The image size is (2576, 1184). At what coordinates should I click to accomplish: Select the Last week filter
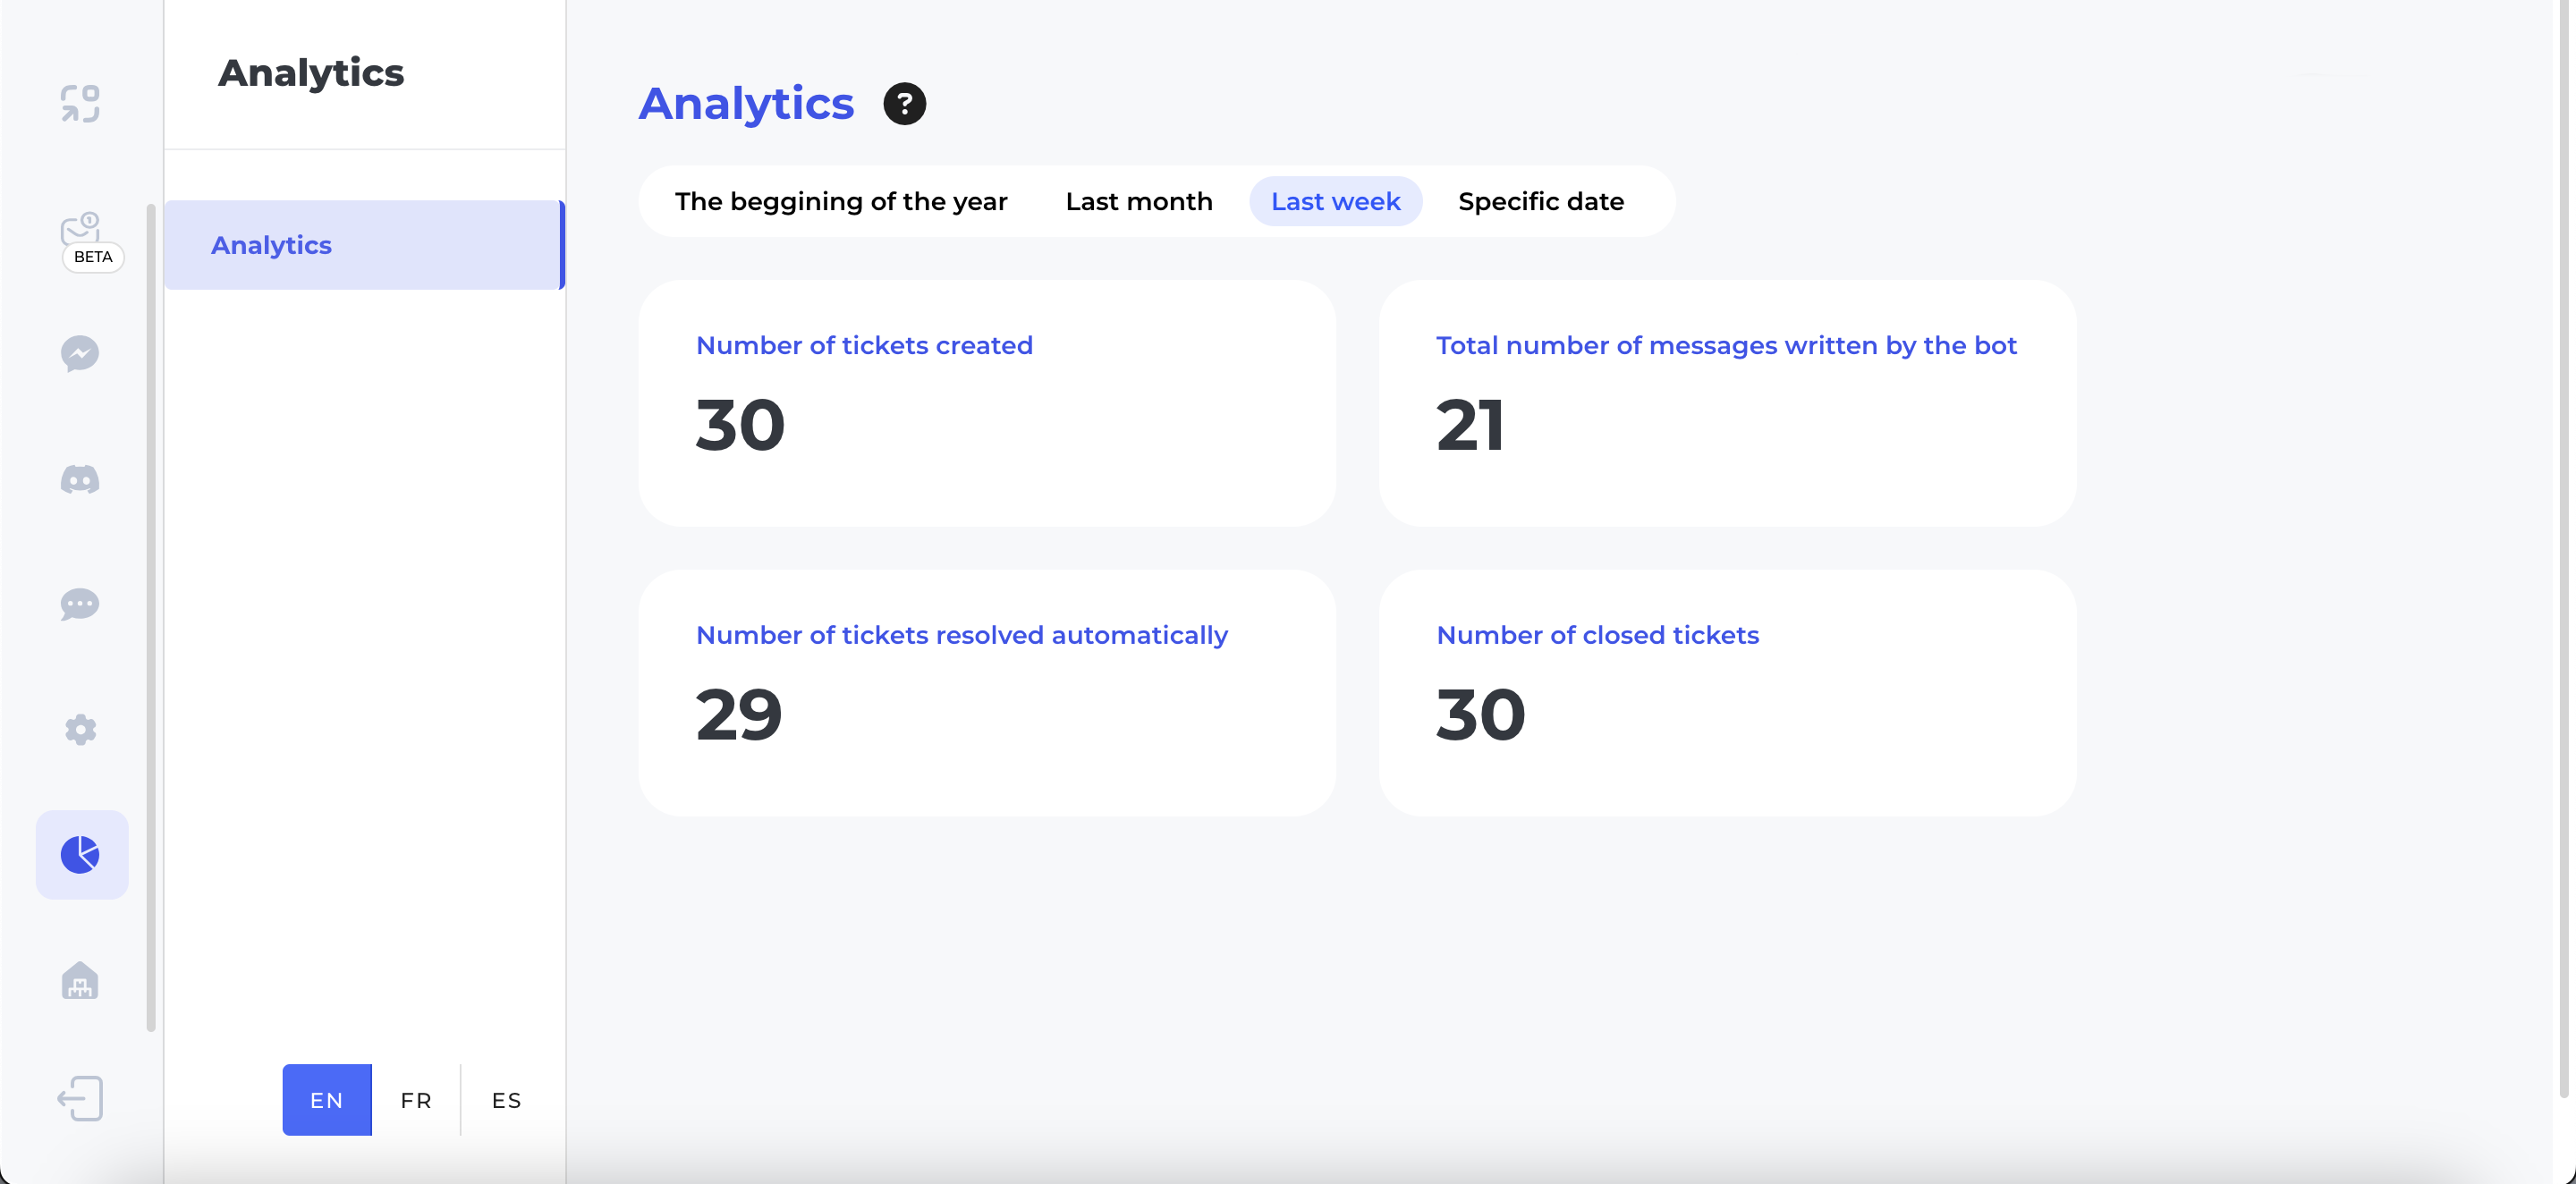point(1335,201)
